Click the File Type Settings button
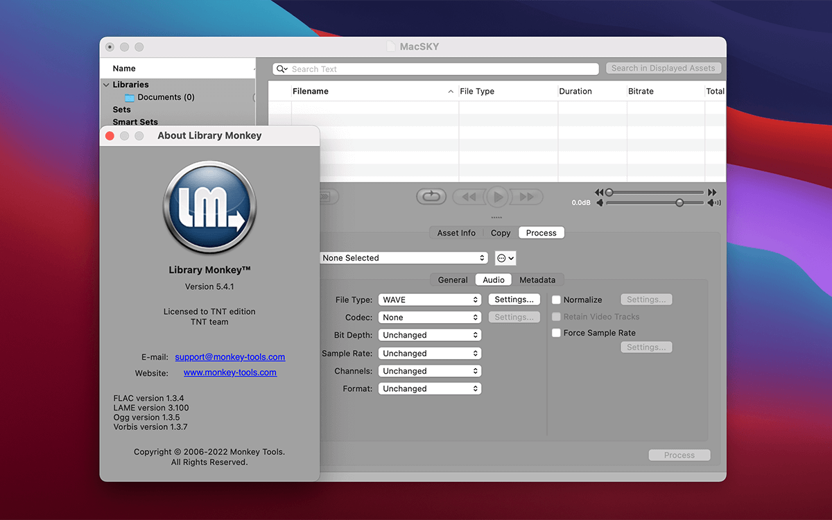Image resolution: width=832 pixels, height=520 pixels. (514, 300)
